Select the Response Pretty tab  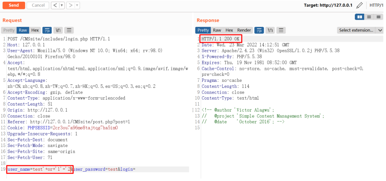[x=203, y=30]
